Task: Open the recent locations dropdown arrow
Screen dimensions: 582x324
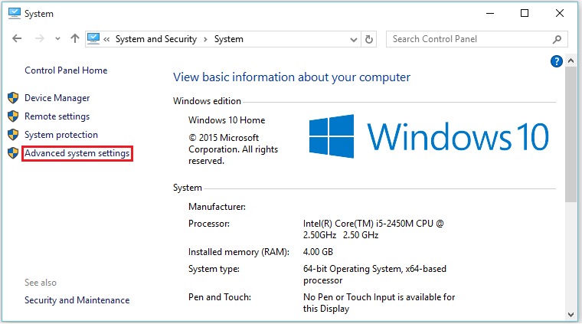Action: tap(57, 38)
